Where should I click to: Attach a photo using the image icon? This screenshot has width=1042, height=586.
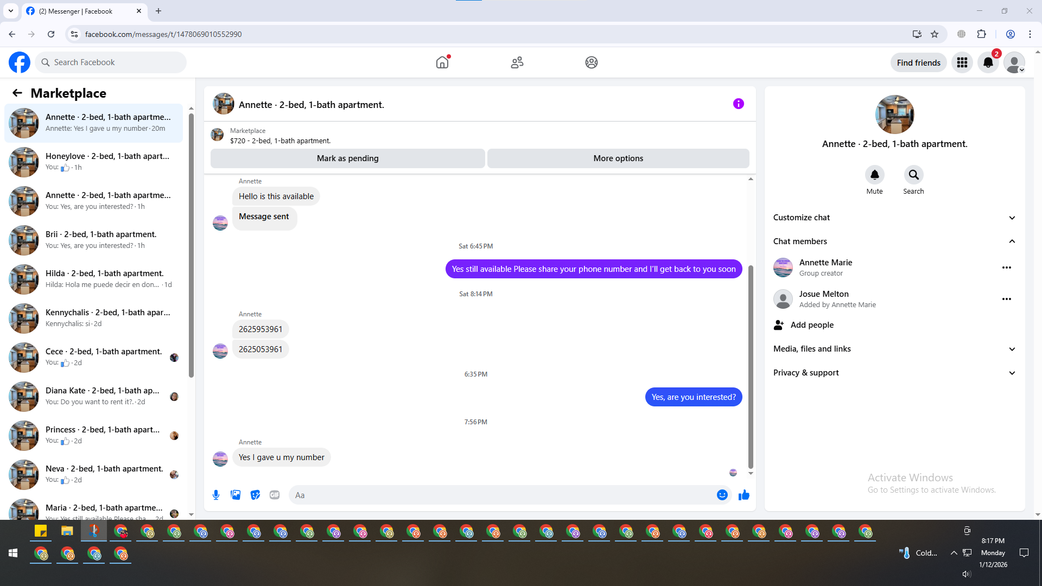tap(236, 495)
